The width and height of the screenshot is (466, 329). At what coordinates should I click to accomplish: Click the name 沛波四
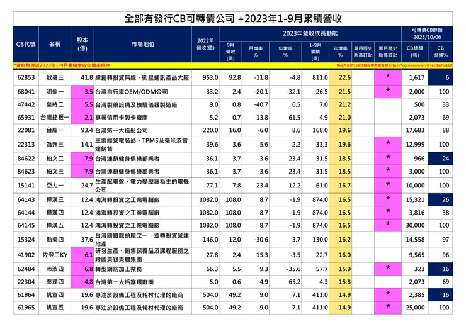click(x=55, y=269)
